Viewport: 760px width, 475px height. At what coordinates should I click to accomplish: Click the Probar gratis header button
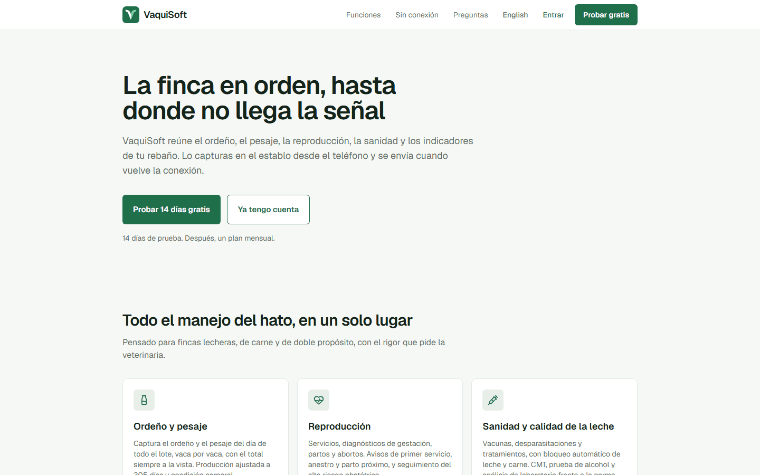tap(606, 15)
